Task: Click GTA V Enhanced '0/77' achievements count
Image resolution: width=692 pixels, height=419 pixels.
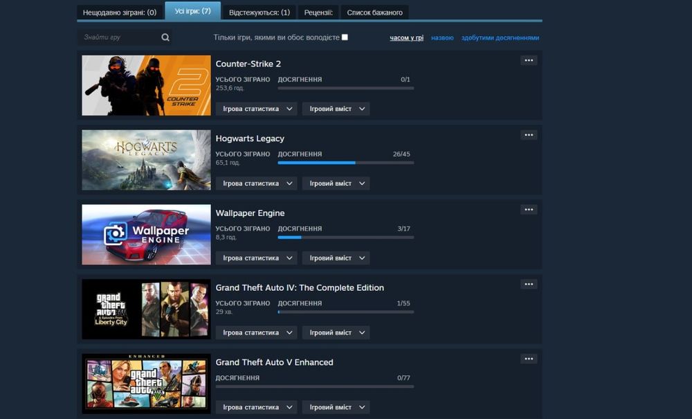Action: tap(403, 378)
